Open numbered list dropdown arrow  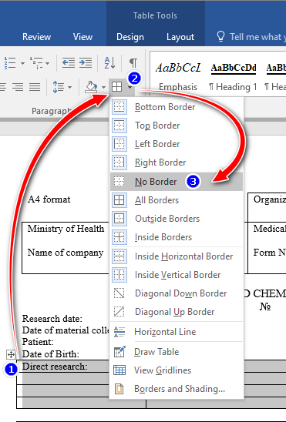(22, 63)
